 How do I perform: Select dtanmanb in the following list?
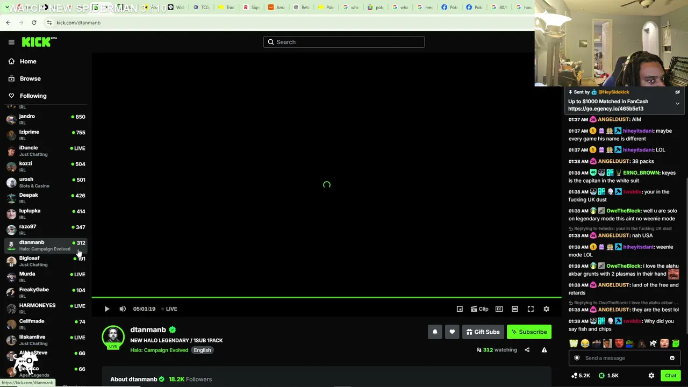[46, 245]
